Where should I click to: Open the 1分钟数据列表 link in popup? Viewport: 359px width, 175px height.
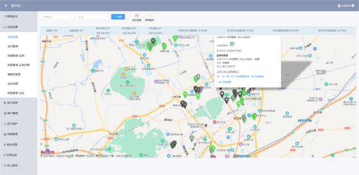point(240,76)
